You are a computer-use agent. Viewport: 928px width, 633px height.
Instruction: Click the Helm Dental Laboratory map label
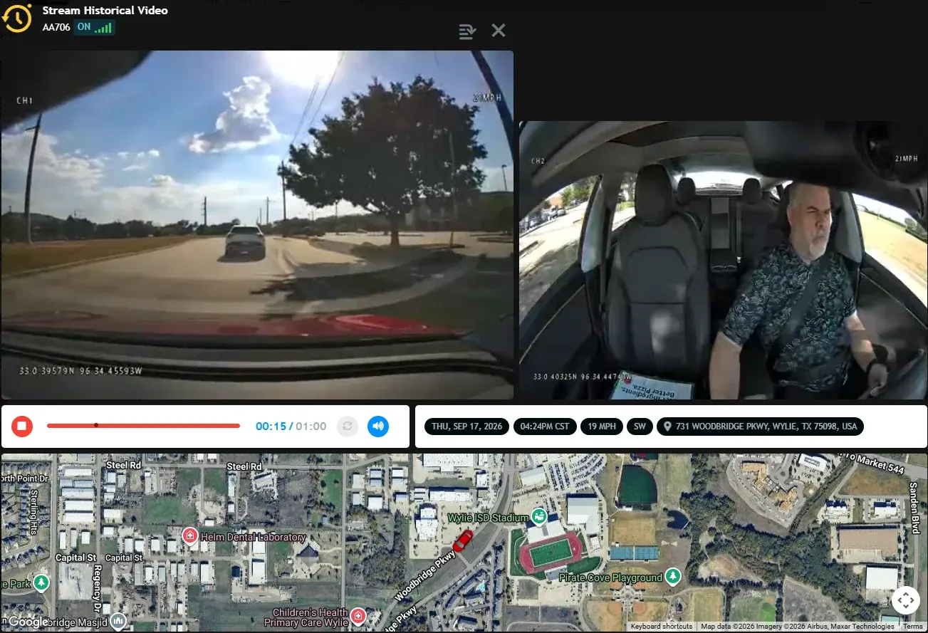254,537
